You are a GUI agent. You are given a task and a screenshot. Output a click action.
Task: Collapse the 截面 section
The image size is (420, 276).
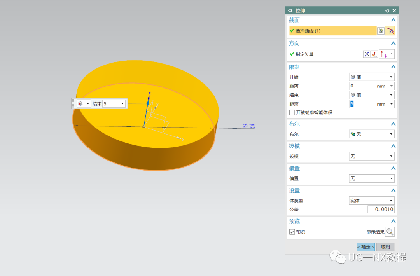[x=393, y=20]
